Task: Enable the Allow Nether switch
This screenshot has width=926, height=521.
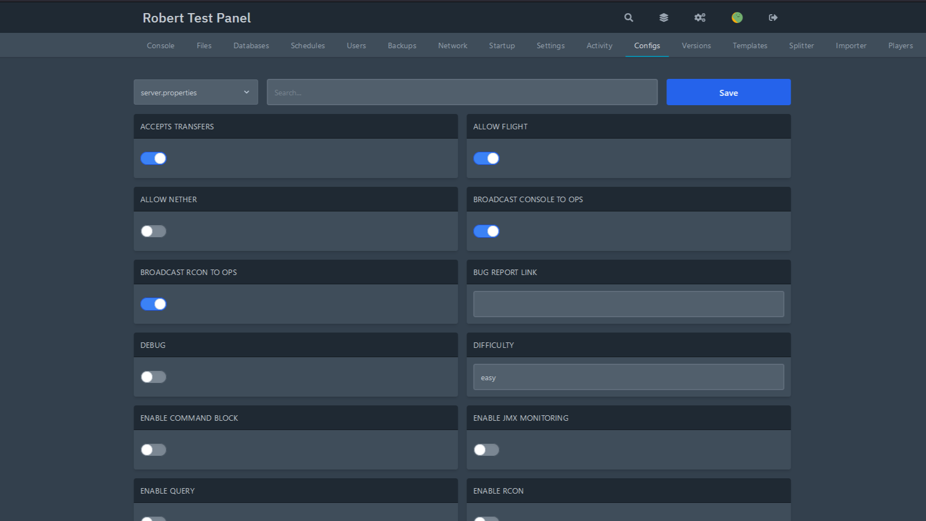Action: [x=153, y=231]
